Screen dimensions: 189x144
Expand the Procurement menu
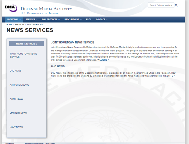(x=73, y=20)
